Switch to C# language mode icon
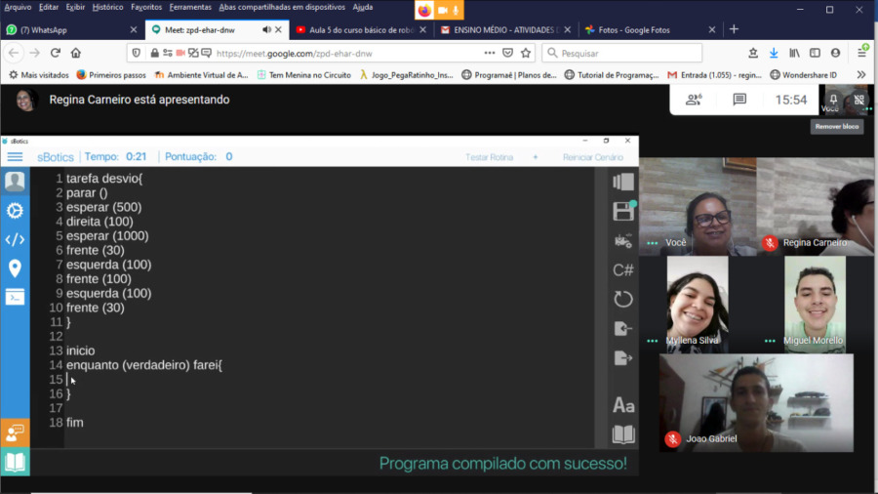The height and width of the screenshot is (494, 878). [622, 269]
